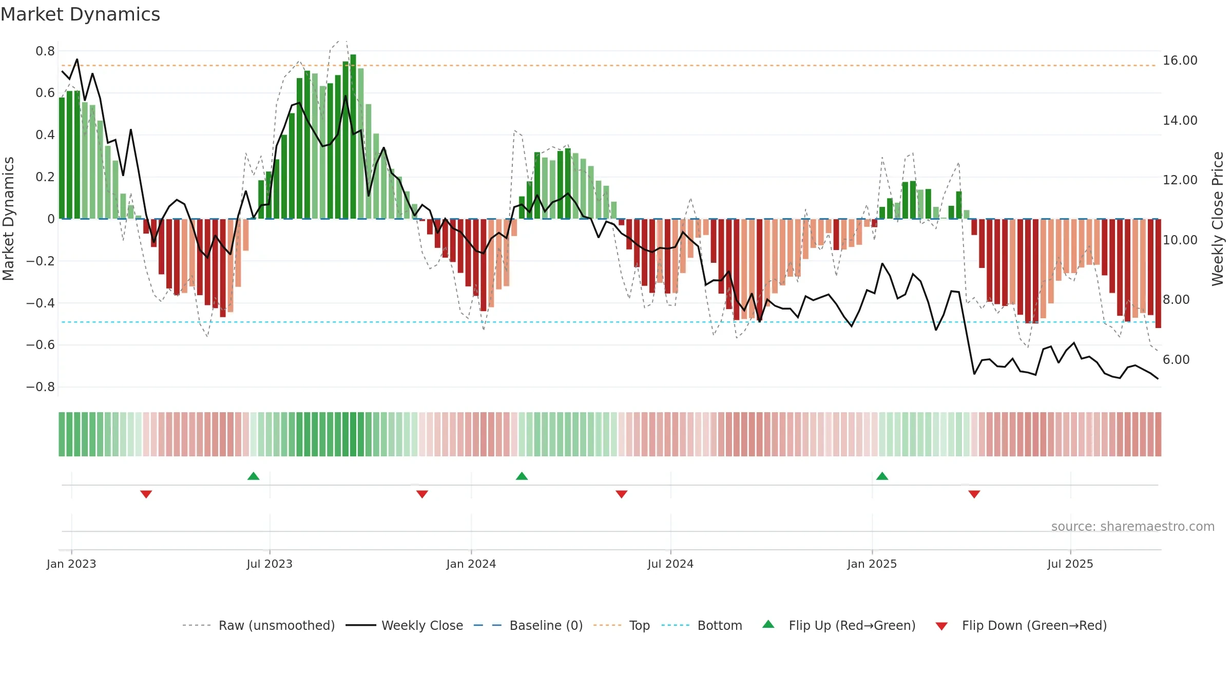Click the −0.6 left axis tick label
Screen dimensions: 1232x693
click(41, 345)
